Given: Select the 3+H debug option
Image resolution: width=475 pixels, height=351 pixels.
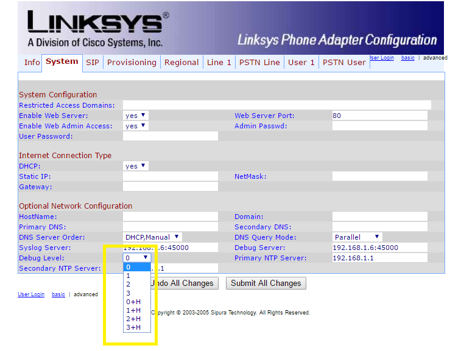Looking at the screenshot, I should 137,327.
